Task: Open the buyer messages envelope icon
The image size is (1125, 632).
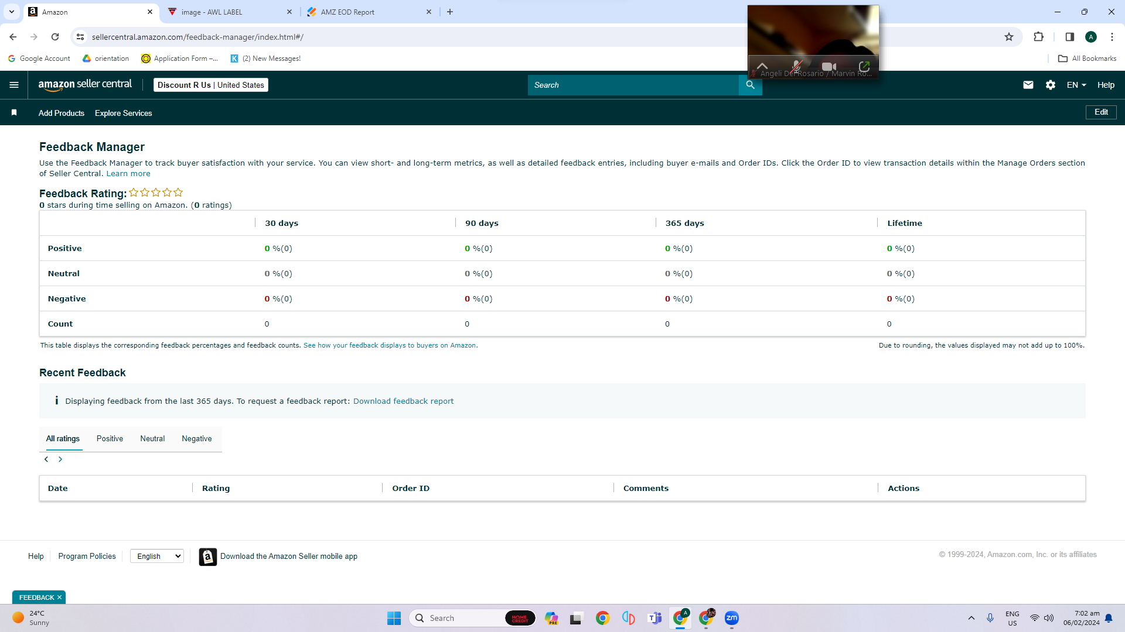Action: coord(1028,85)
